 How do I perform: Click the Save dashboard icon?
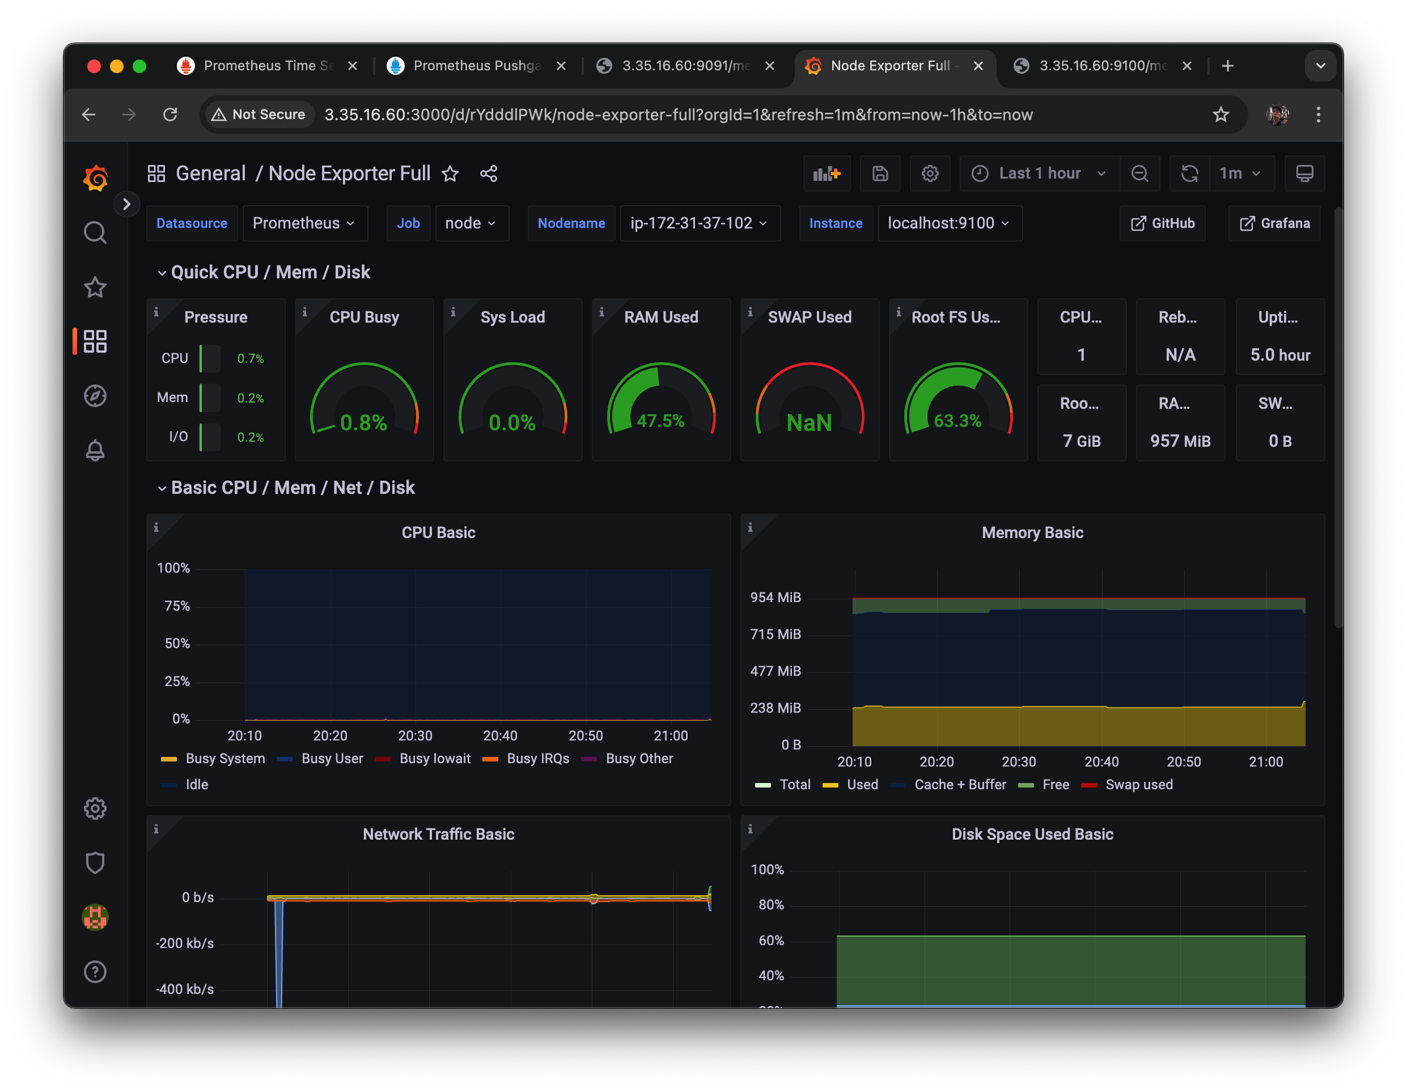point(880,173)
